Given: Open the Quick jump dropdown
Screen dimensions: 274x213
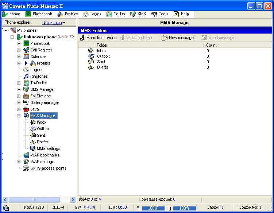Looking at the screenshot, I should (54, 23).
